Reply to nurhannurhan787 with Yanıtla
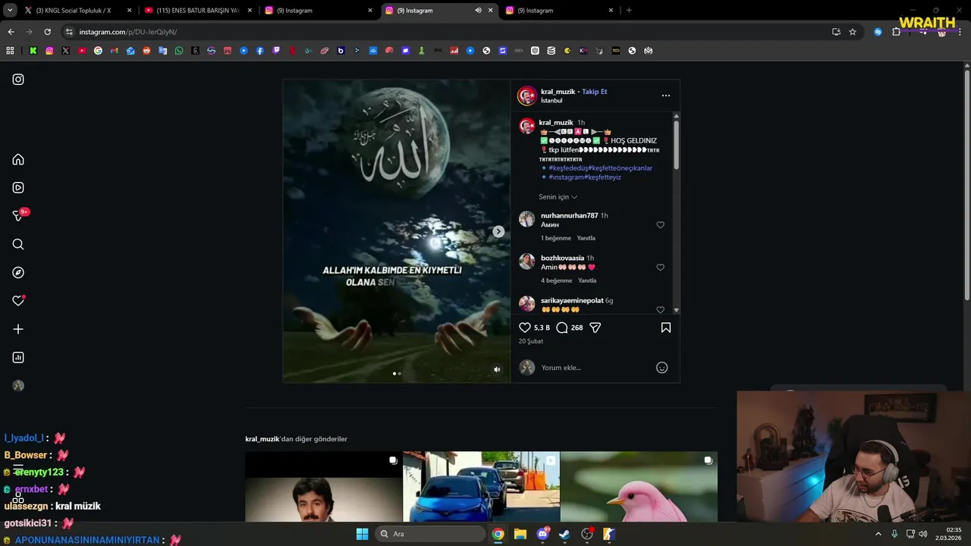The height and width of the screenshot is (546, 971). 586,238
